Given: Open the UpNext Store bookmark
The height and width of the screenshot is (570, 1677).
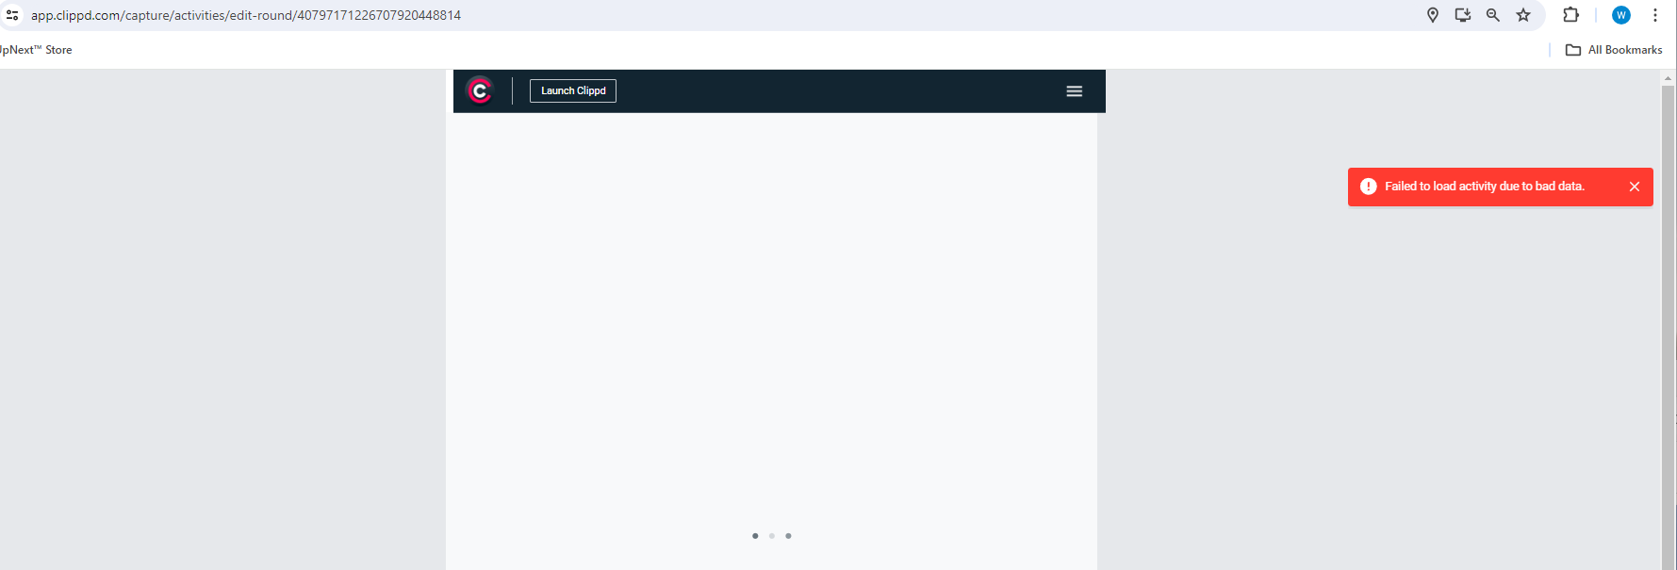Looking at the screenshot, I should [36, 50].
